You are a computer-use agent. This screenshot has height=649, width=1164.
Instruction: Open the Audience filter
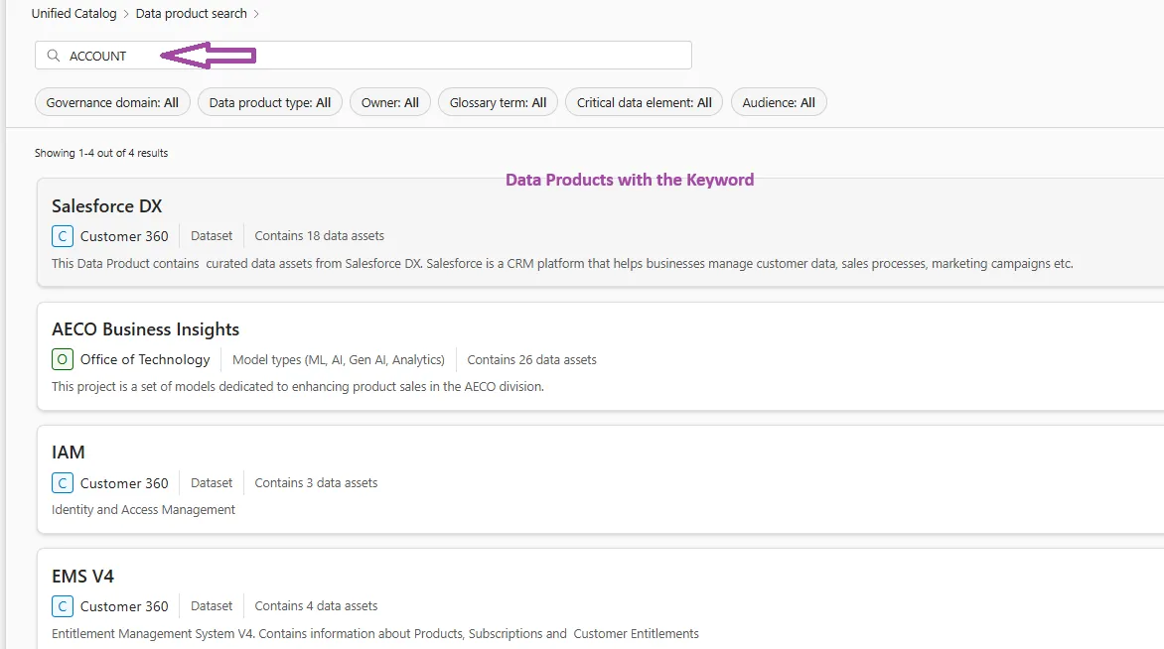779,102
